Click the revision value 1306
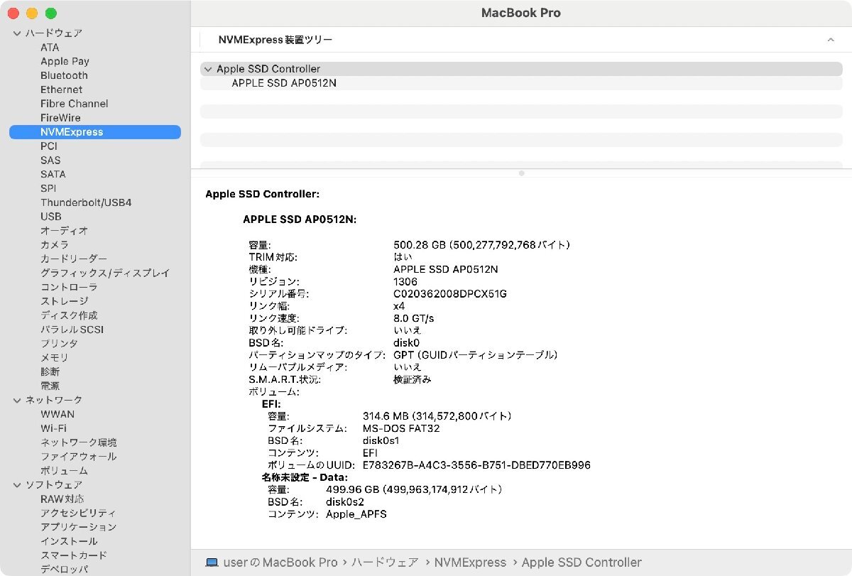Viewport: 852px width, 576px height. point(405,282)
